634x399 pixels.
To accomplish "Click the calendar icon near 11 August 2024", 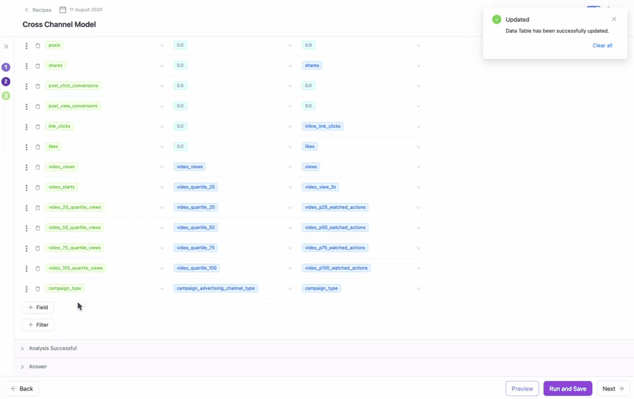I will click(x=63, y=10).
